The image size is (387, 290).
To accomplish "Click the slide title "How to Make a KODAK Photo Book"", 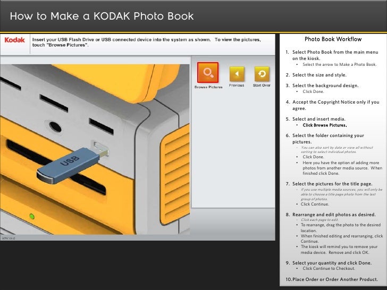I will pos(102,17).
